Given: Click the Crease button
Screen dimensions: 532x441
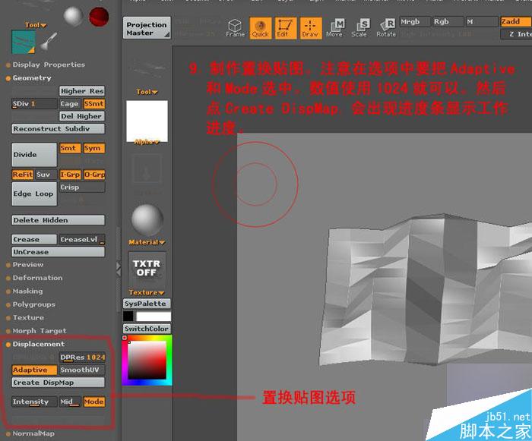Looking at the screenshot, I should pos(34,240).
